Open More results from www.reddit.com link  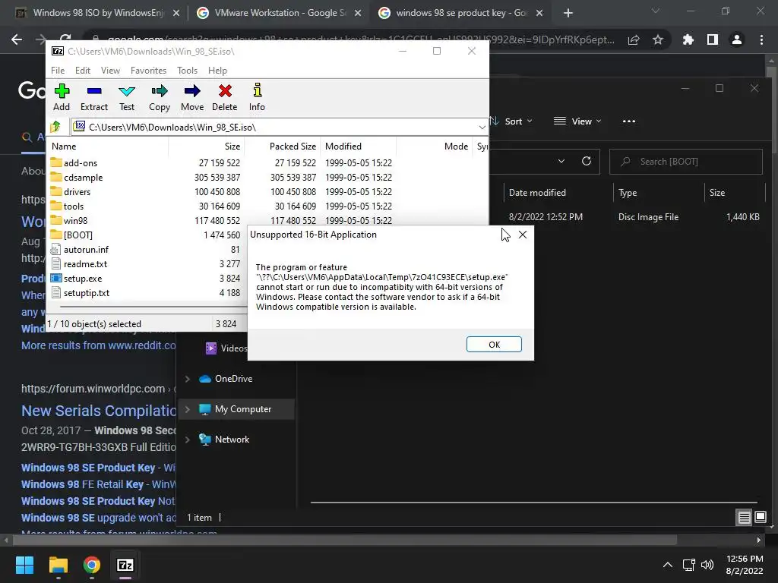pyautogui.click(x=99, y=345)
